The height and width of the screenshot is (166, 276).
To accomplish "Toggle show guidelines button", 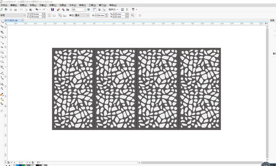I will click(x=104, y=10).
